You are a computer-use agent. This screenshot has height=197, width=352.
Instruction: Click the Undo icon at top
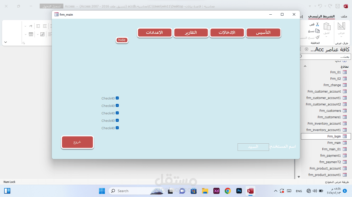click(320, 6)
